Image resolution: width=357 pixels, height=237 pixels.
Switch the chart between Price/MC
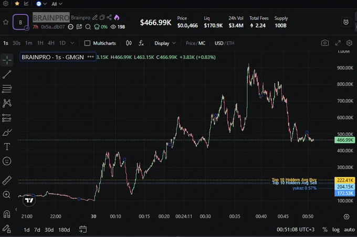point(195,43)
